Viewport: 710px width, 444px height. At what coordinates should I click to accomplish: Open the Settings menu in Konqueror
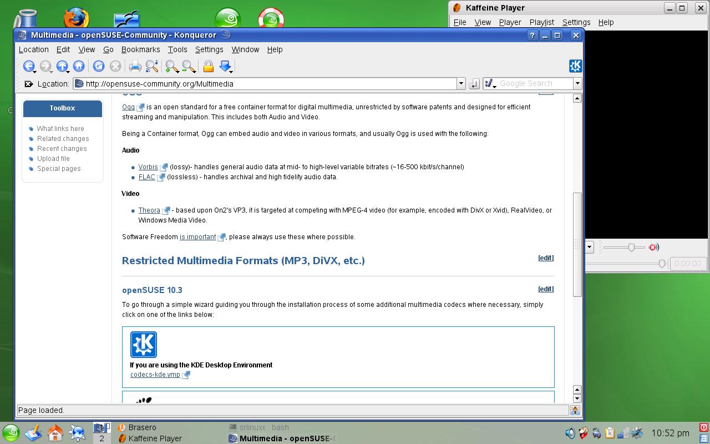(209, 49)
